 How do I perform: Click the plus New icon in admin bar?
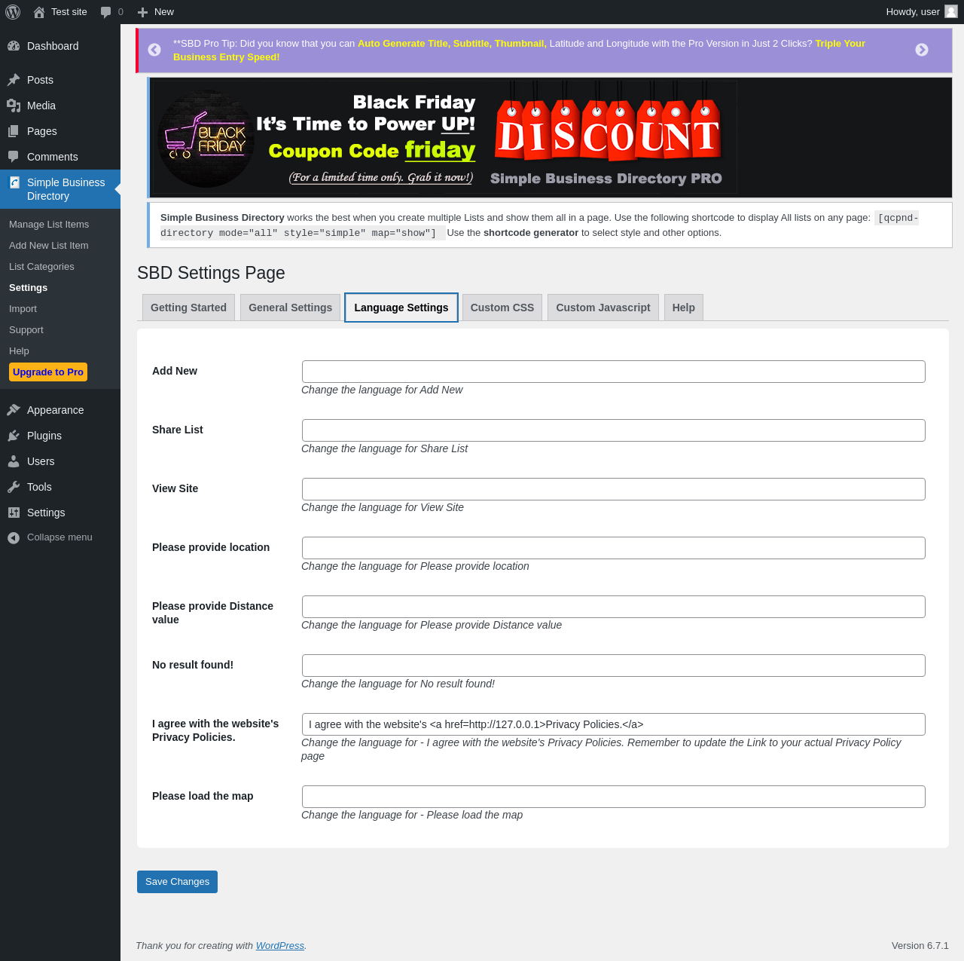pos(142,12)
